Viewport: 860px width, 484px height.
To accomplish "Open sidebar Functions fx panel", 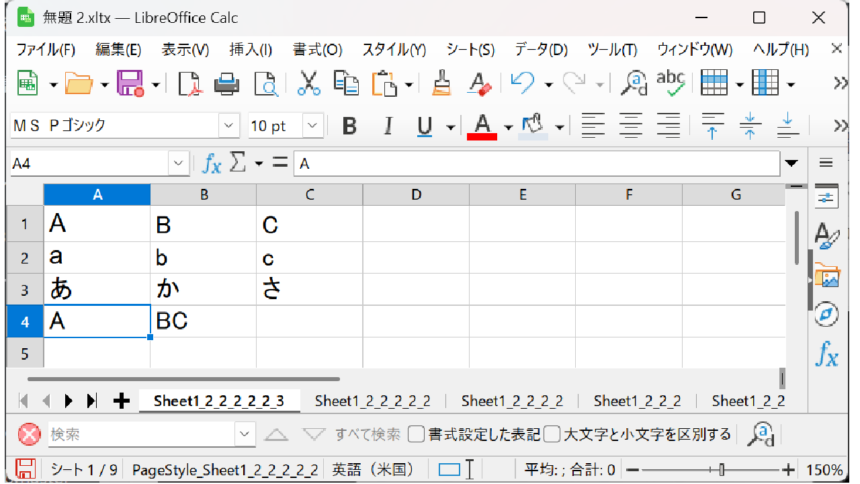I will point(826,354).
